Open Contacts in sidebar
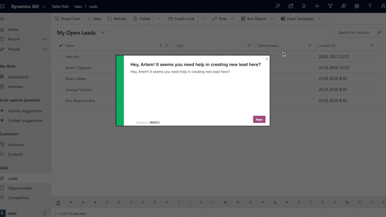The height and width of the screenshot is (217, 386). 15,154
